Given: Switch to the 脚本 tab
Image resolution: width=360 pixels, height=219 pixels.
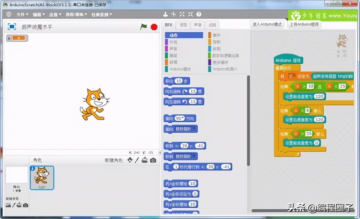Looking at the screenshot, I should [169, 25].
